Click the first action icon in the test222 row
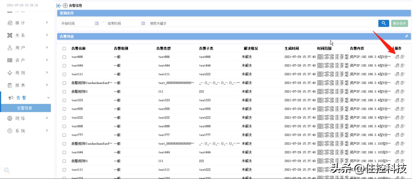 point(397,117)
